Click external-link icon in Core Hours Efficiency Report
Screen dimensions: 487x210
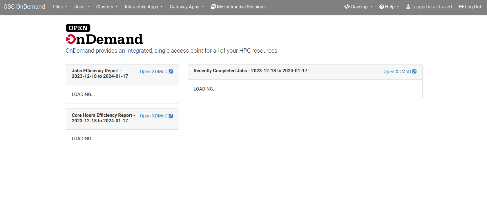pos(171,116)
